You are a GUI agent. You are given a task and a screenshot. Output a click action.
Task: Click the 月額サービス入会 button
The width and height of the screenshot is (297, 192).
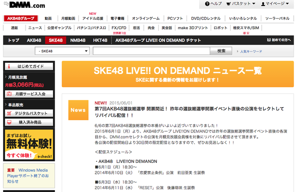(x=29, y=94)
